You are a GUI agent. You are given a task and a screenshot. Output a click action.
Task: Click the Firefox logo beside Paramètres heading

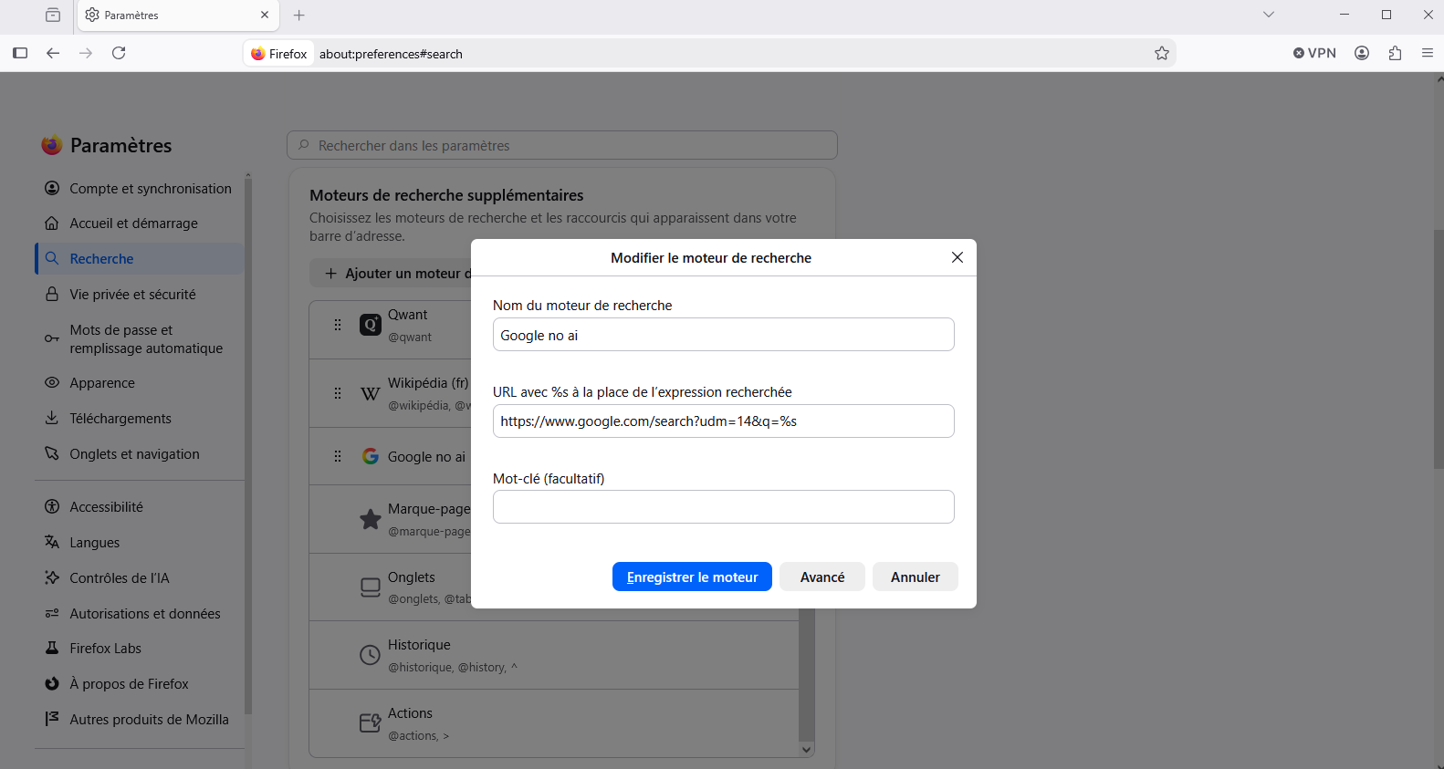point(52,145)
